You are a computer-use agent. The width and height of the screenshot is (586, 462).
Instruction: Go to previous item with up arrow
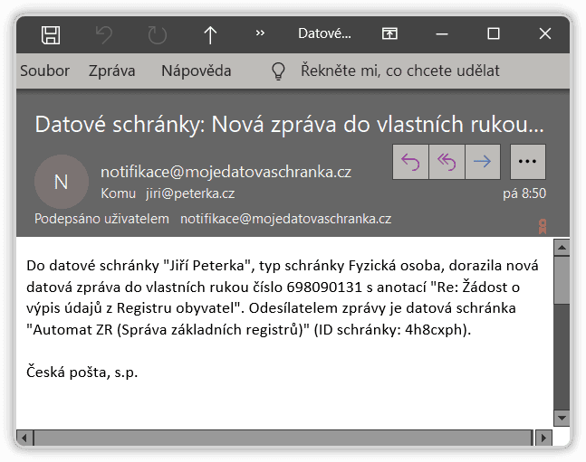click(210, 34)
